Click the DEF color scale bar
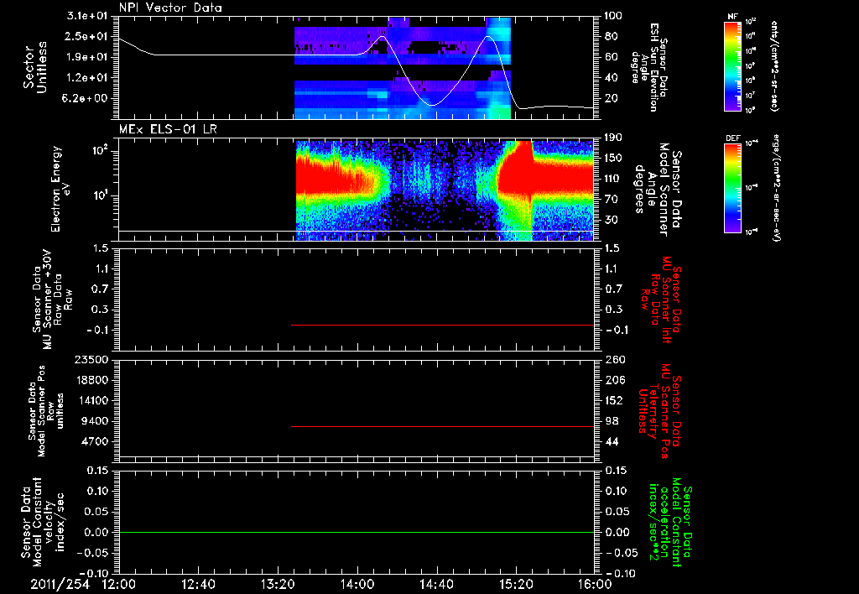This screenshot has width=859, height=594. tap(732, 188)
